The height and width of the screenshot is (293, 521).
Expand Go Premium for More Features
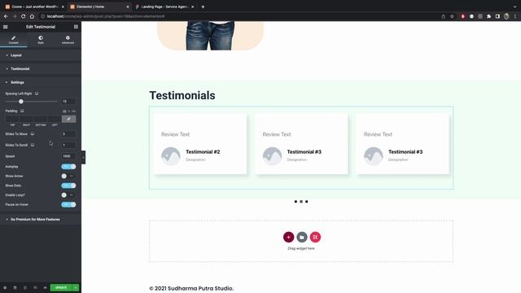(x=41, y=219)
